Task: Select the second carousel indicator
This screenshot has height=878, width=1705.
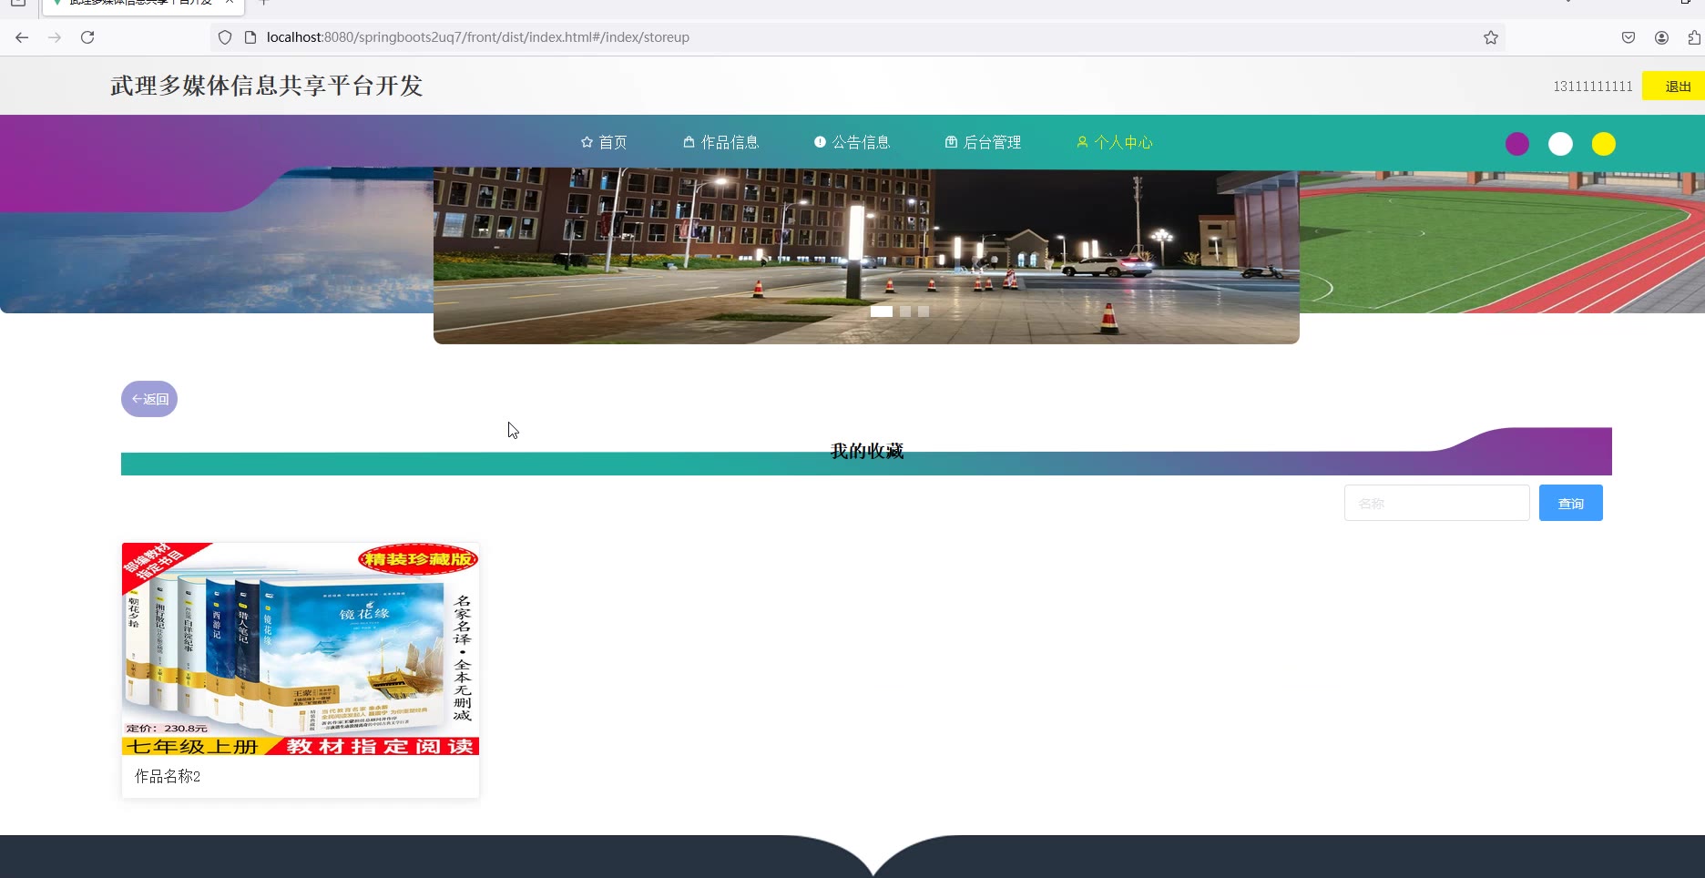Action: [905, 311]
